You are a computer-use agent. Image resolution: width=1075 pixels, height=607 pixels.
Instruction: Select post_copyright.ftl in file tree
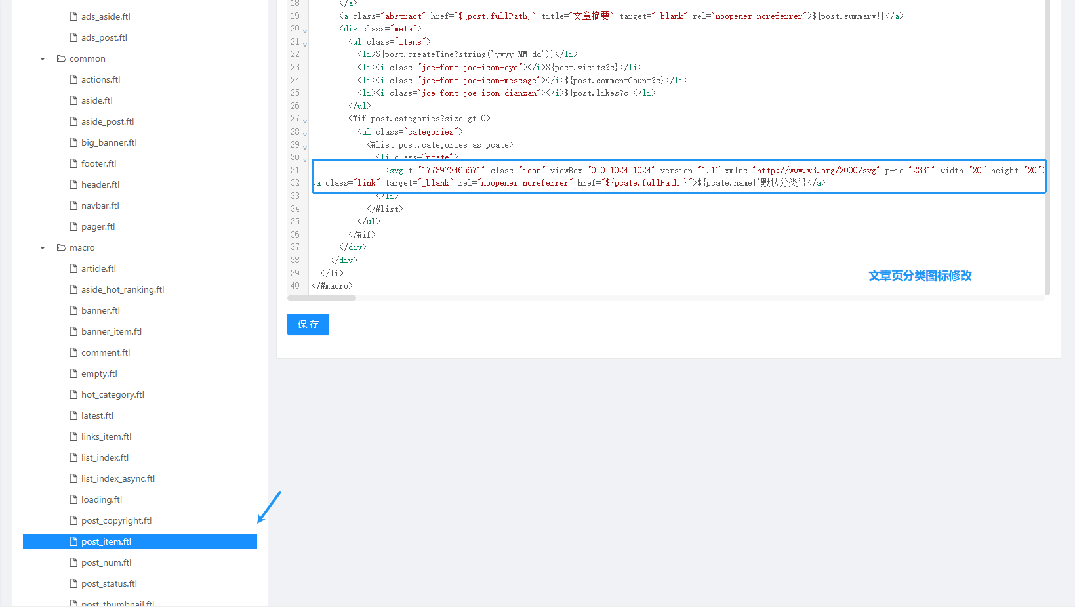tap(116, 520)
